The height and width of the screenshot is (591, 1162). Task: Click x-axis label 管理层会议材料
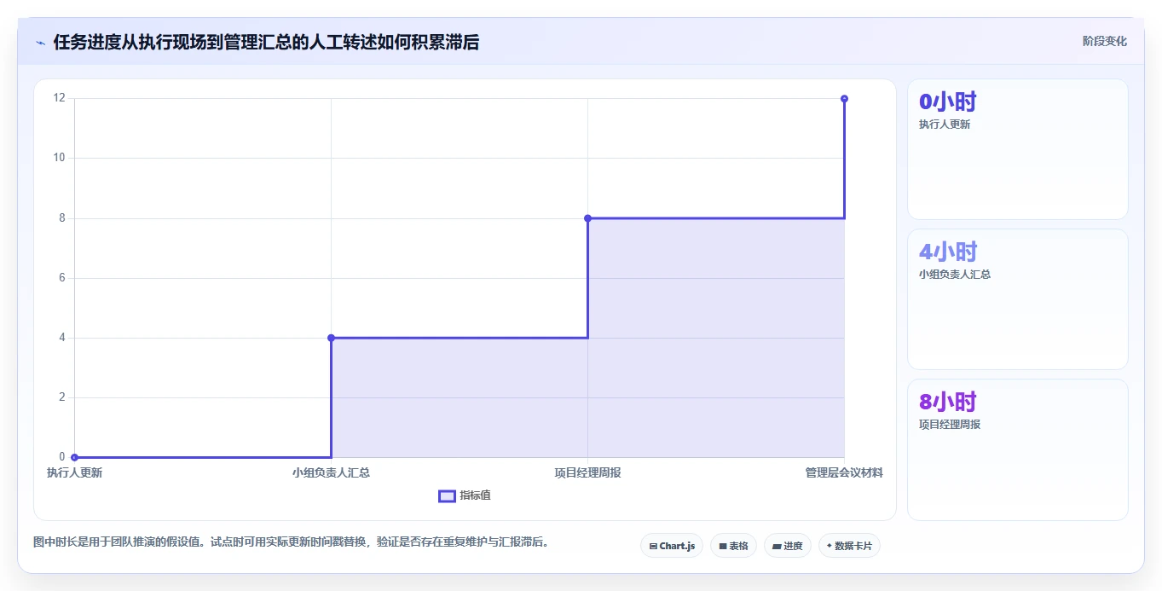click(844, 472)
